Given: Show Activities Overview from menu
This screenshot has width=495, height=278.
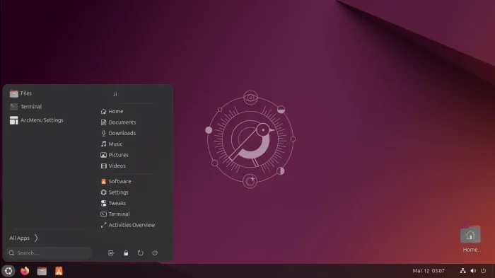Looking at the screenshot, I should click(128, 225).
